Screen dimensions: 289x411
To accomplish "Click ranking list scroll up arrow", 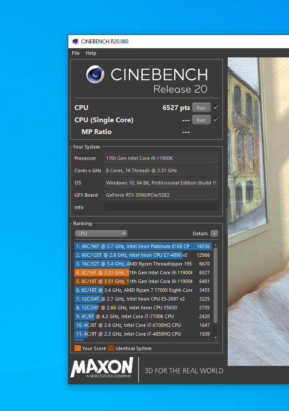I will coord(215,245).
